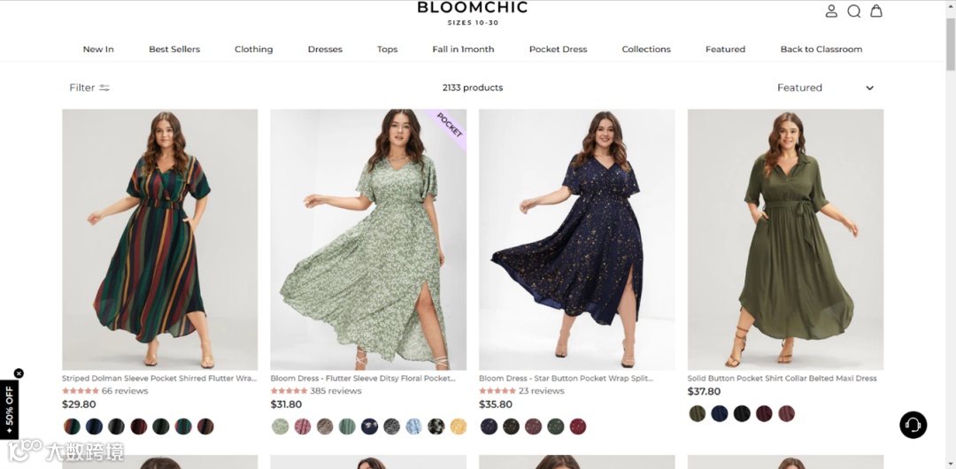This screenshot has width=956, height=469.
Task: Close the 50% OFF promo tab
Action: click(19, 373)
